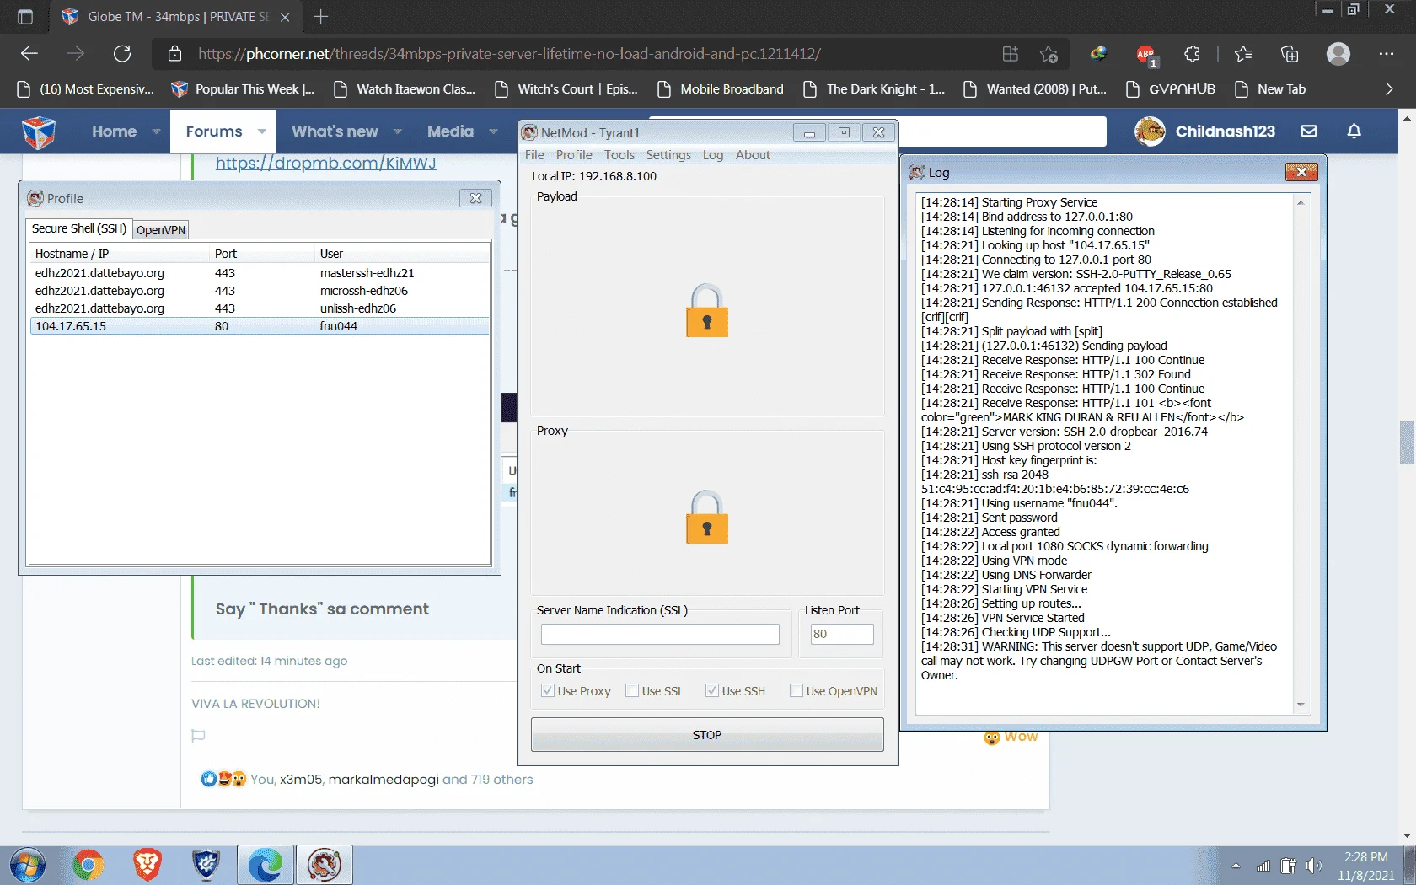Click the tab actions icon at top-left

[x=25, y=17]
